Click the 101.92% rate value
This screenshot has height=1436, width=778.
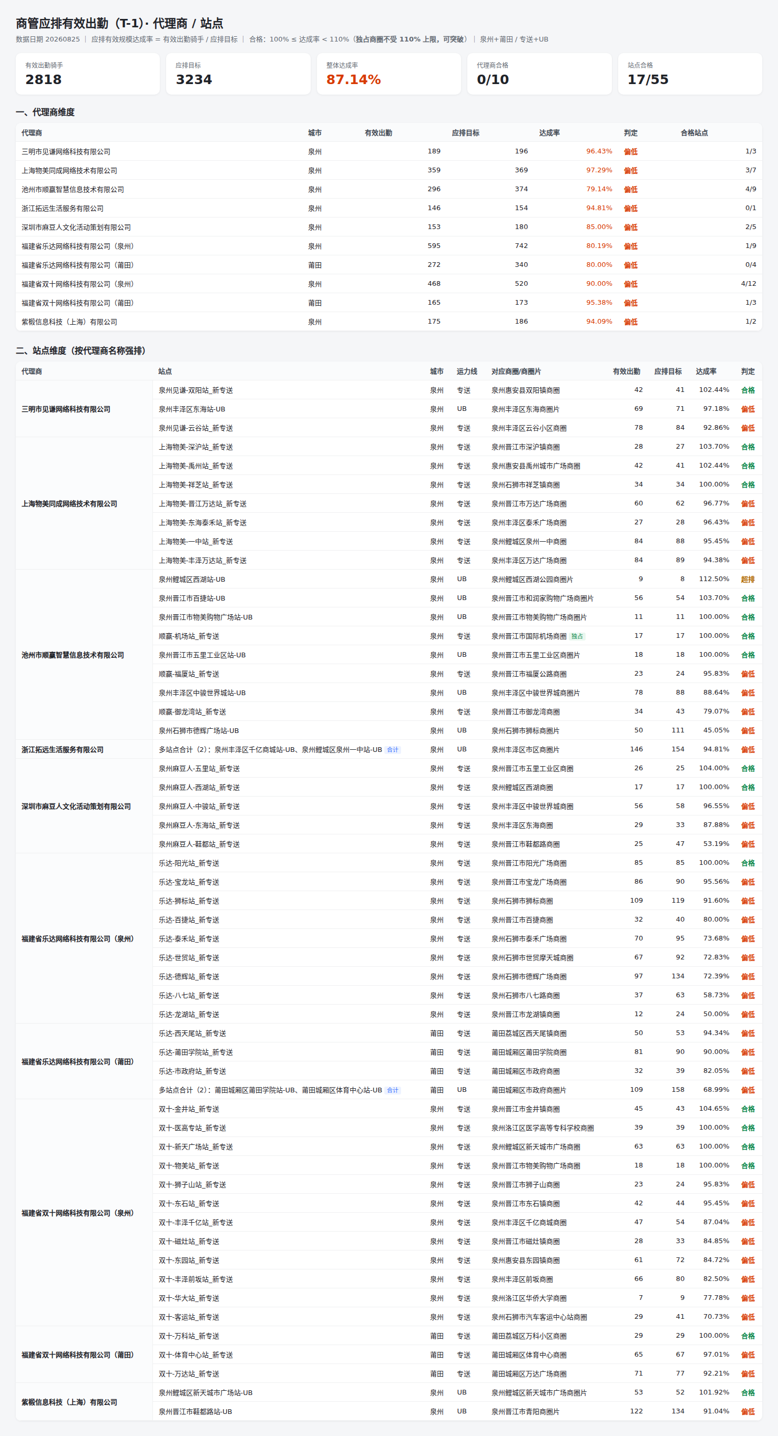[x=714, y=1392]
